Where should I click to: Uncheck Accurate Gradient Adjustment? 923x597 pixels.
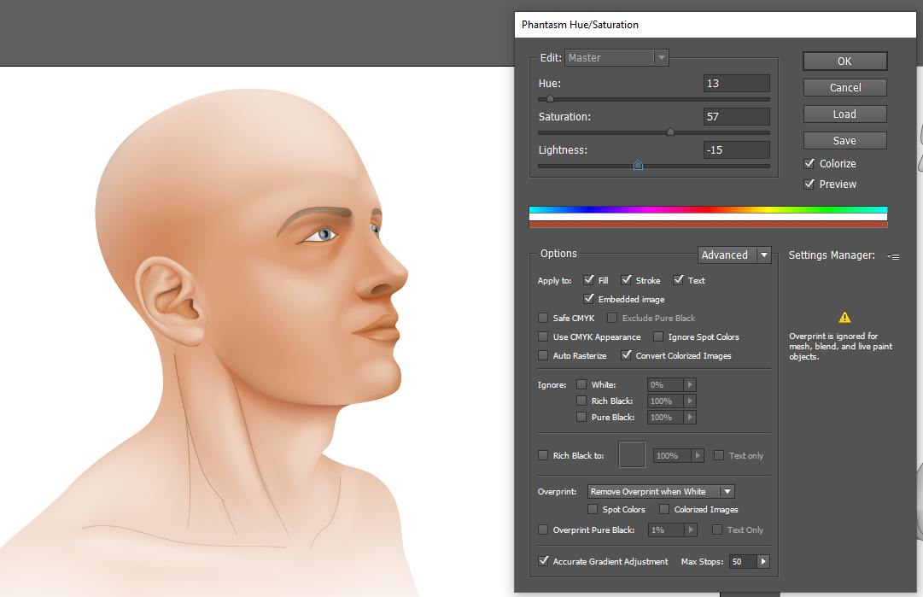pos(543,562)
